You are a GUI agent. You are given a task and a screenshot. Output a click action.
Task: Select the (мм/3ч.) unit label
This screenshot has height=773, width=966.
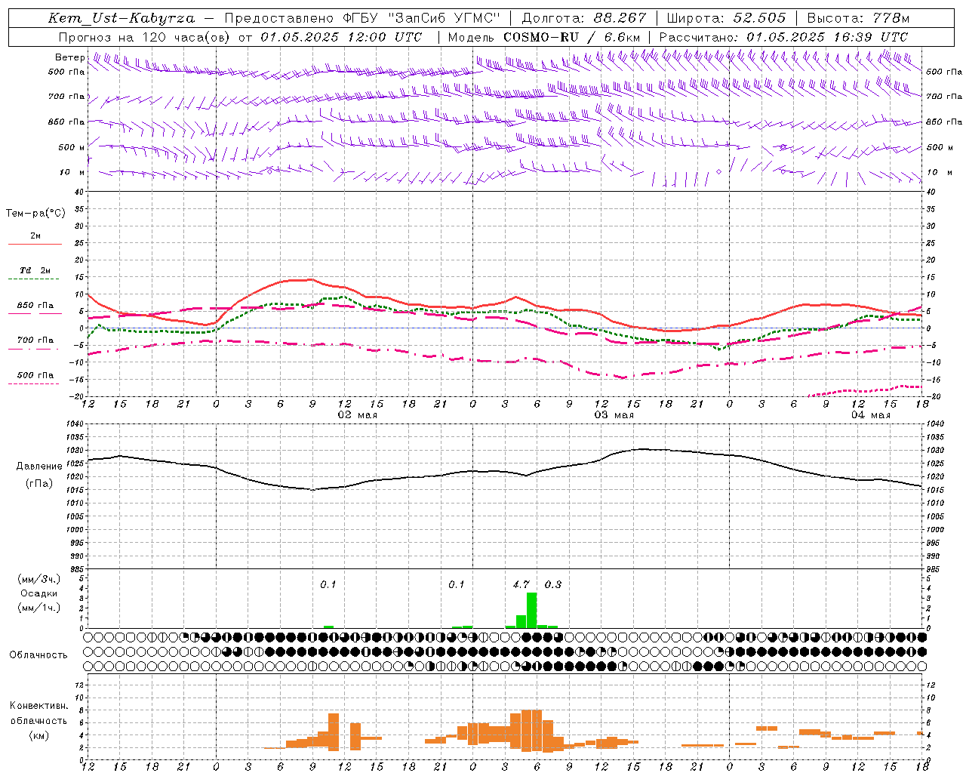[x=39, y=579]
